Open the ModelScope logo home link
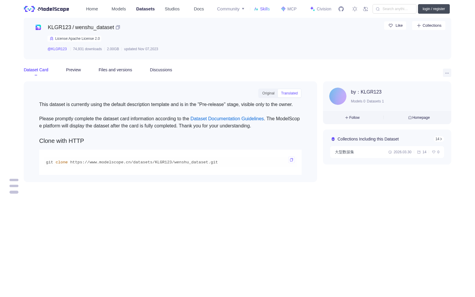475x297 pixels. pos(46,9)
